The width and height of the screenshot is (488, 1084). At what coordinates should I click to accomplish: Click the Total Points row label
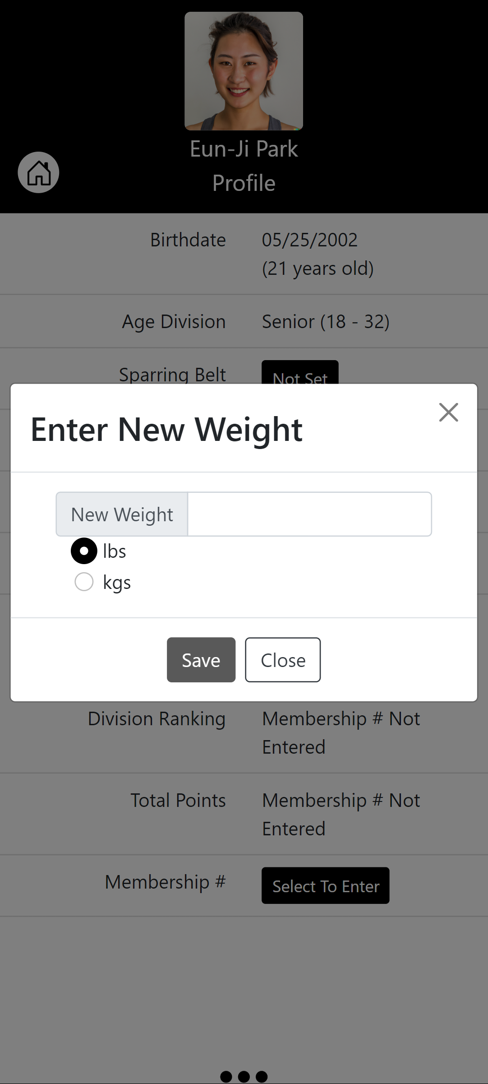pos(178,800)
